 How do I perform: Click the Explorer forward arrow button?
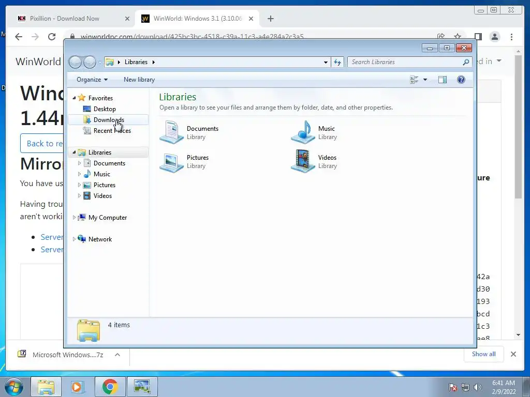90,62
